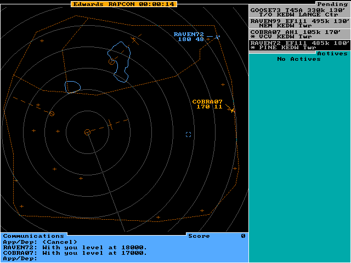Click the score value 0

pyautogui.click(x=244, y=236)
